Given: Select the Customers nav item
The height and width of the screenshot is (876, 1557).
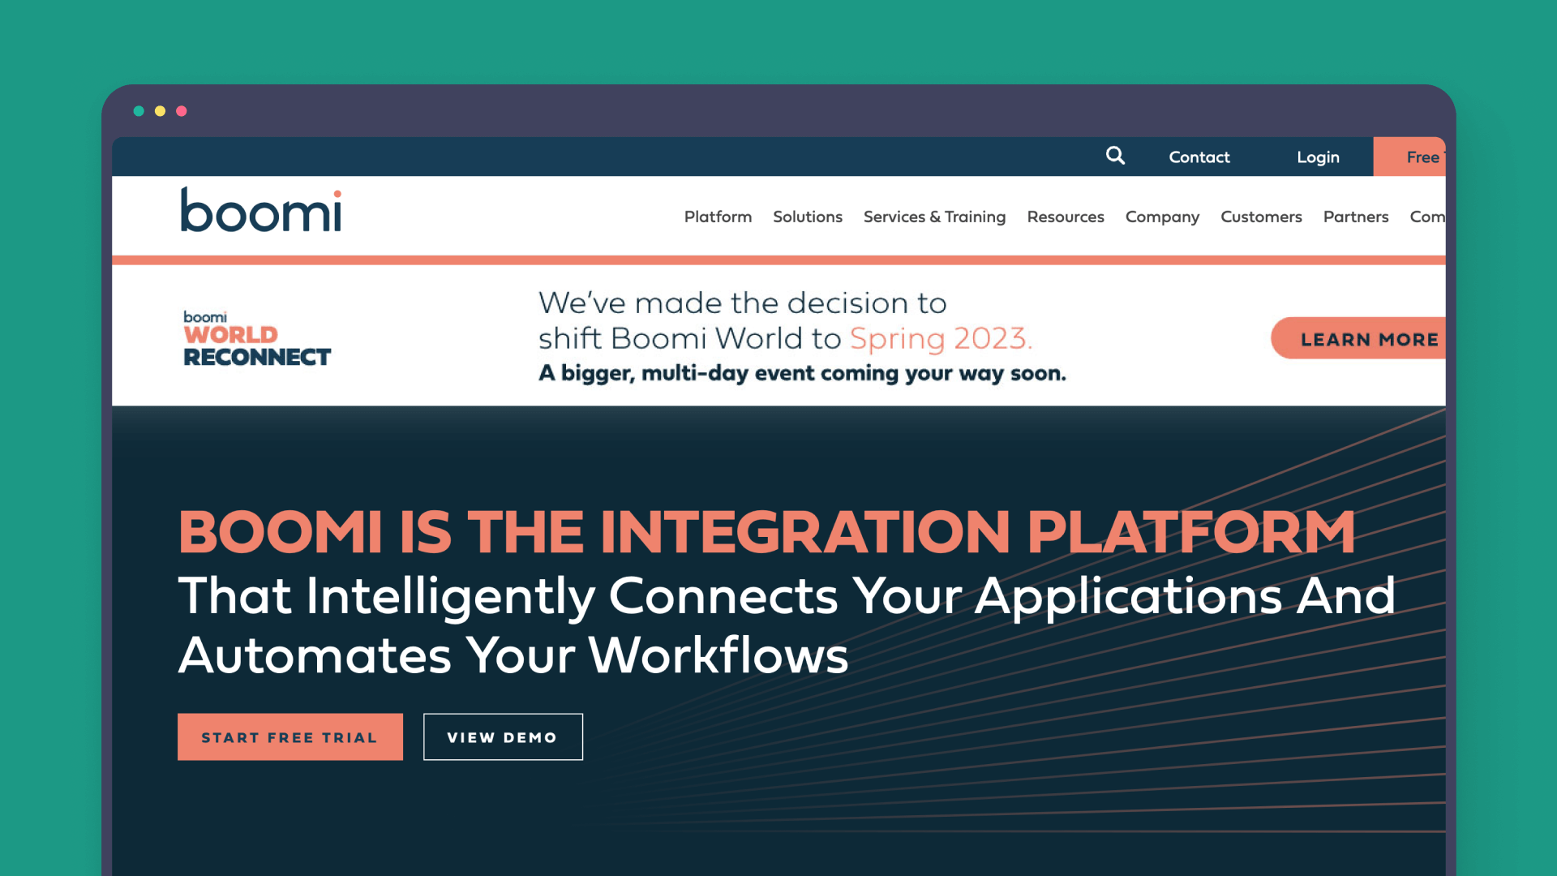Looking at the screenshot, I should pos(1260,217).
